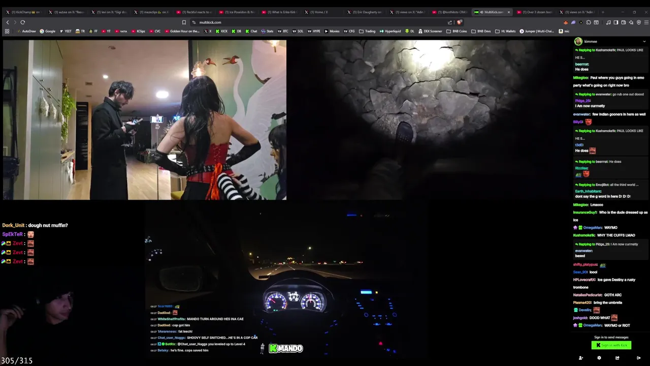The width and height of the screenshot is (650, 366).
Task: Click the InsuranceGuy1 username in chat
Action: click(x=585, y=212)
